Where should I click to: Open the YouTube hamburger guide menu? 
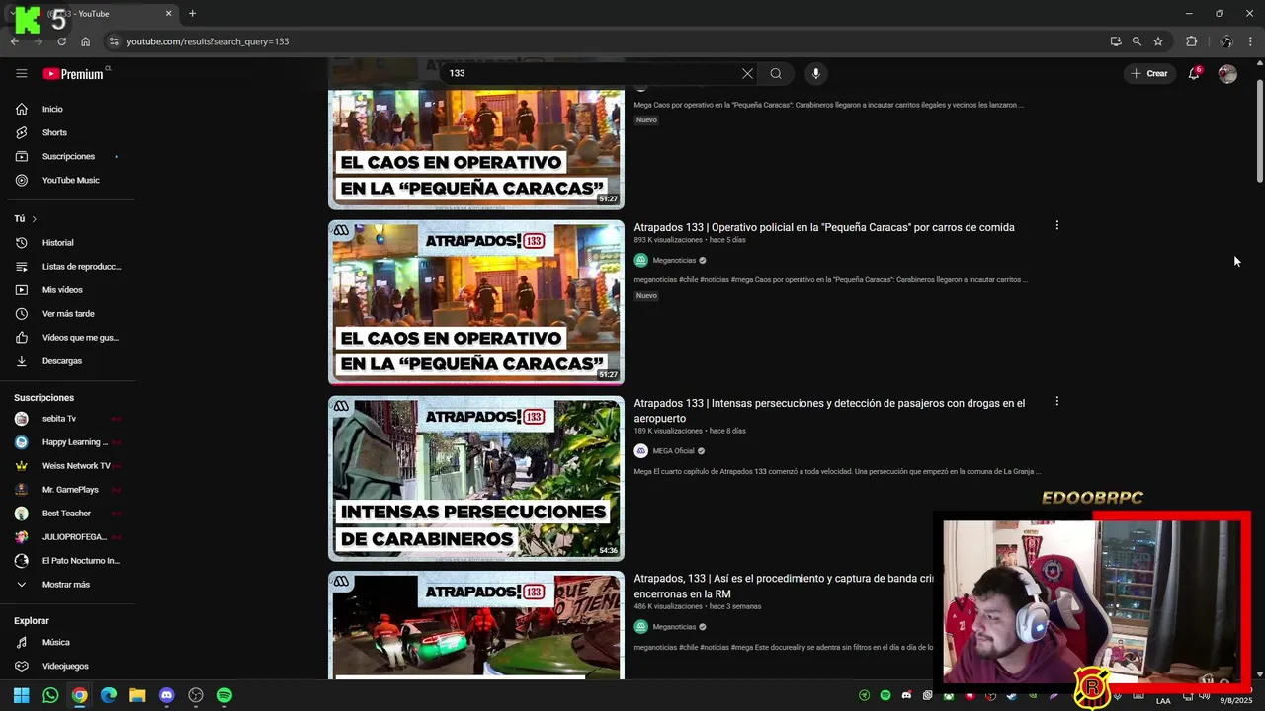pos(21,73)
